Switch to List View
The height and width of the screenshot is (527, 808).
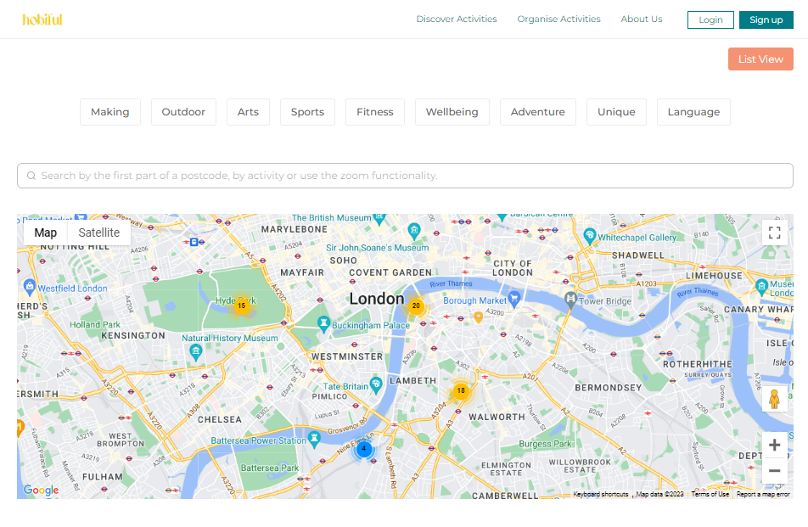click(x=760, y=59)
